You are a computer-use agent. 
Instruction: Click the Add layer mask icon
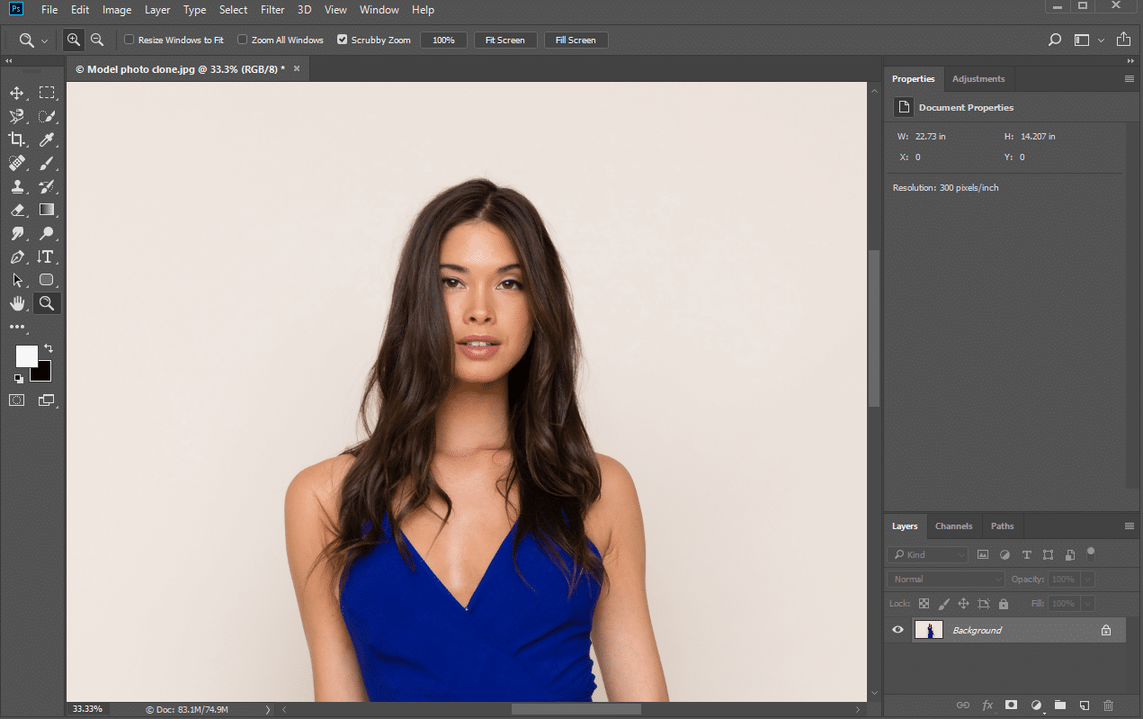coord(1011,706)
